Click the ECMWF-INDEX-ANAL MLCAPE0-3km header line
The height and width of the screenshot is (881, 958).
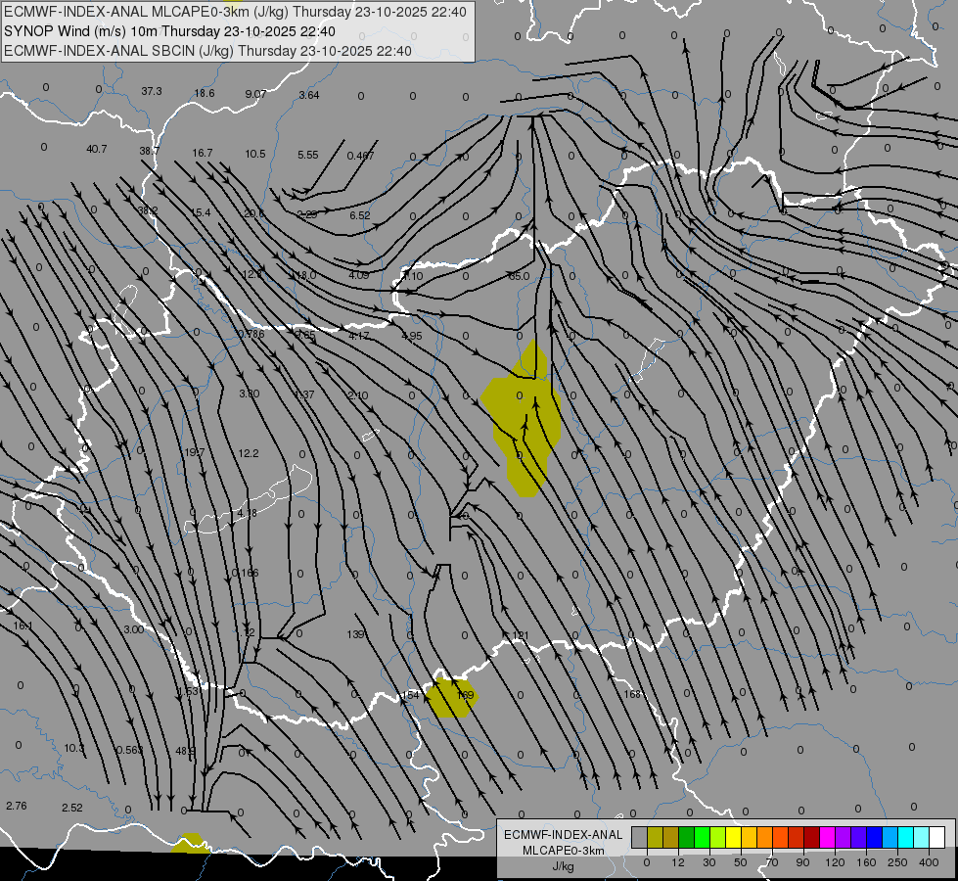coord(235,12)
